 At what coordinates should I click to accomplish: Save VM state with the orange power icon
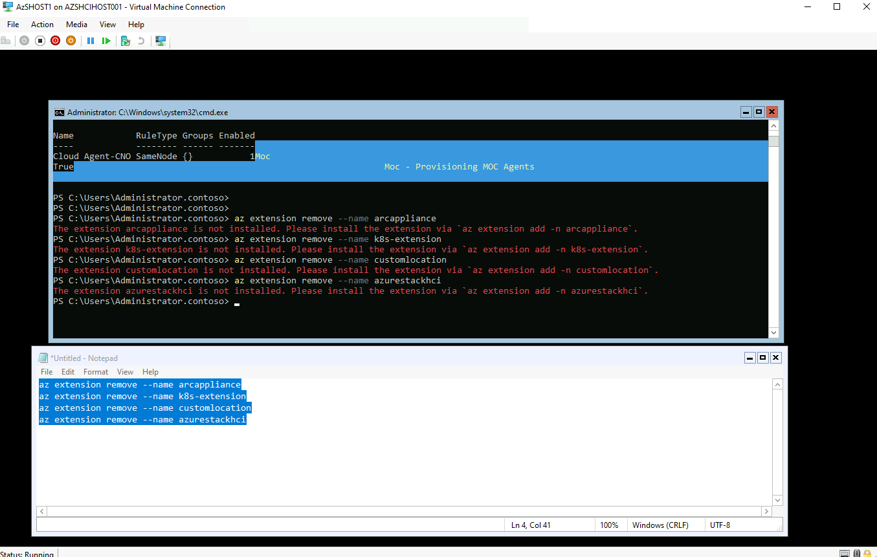coord(71,41)
